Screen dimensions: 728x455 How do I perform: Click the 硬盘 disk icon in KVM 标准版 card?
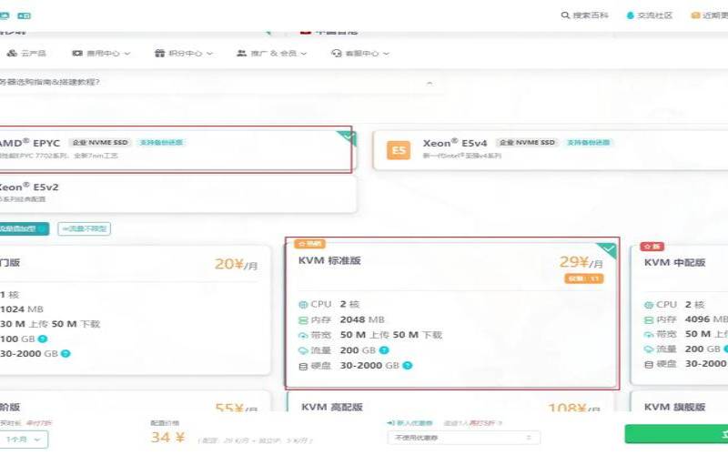(x=303, y=367)
